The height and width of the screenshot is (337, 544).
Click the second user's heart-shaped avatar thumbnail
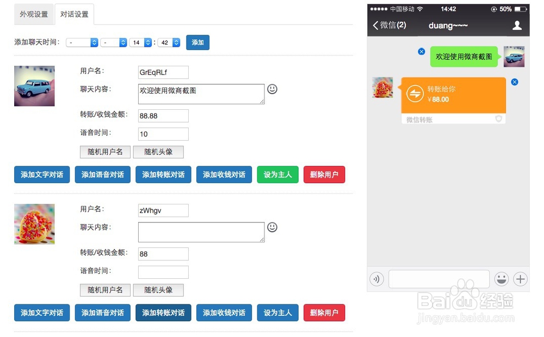point(34,223)
